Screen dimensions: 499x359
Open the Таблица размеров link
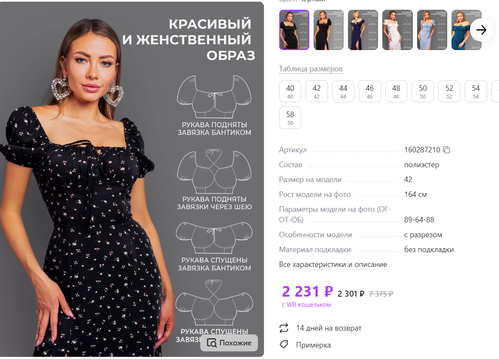coord(311,69)
